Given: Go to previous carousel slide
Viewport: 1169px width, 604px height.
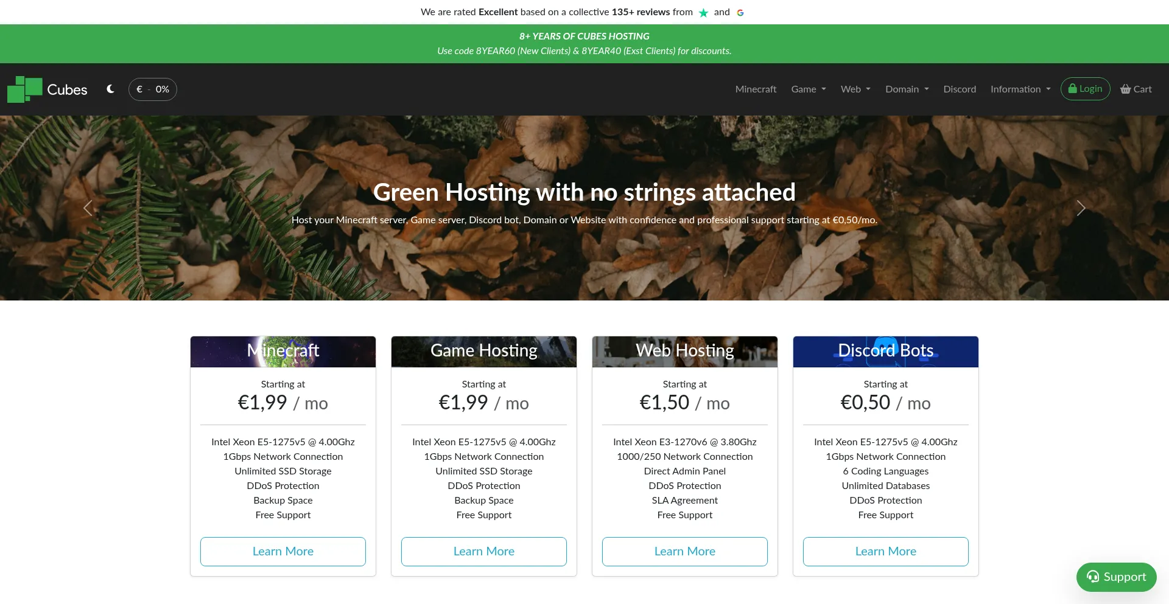Looking at the screenshot, I should click(88, 208).
